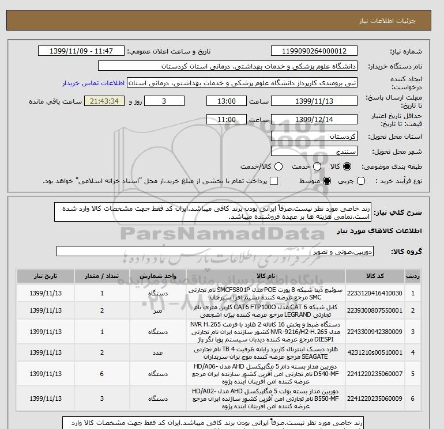Click the HD/A06-D540-MF dome camera name
The height and width of the screenshot is (429, 444).
click(266, 374)
